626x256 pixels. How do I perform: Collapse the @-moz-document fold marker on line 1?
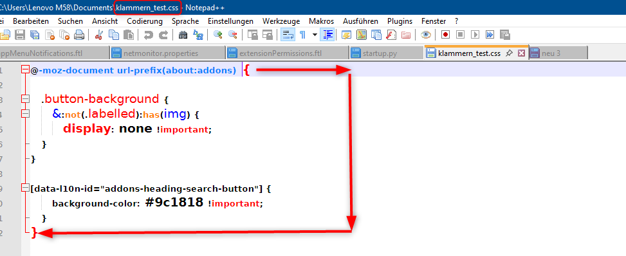pyautogui.click(x=26, y=70)
